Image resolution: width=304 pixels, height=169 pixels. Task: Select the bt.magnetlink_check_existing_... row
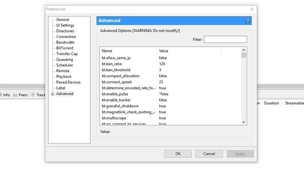tap(129, 112)
